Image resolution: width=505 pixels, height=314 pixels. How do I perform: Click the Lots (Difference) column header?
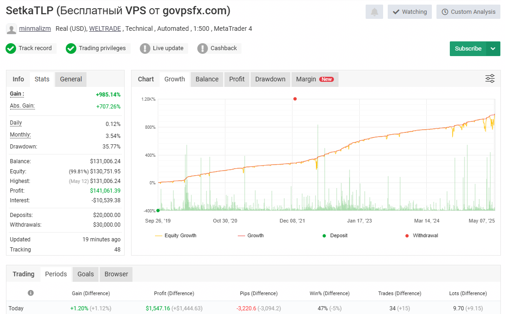(x=468, y=293)
